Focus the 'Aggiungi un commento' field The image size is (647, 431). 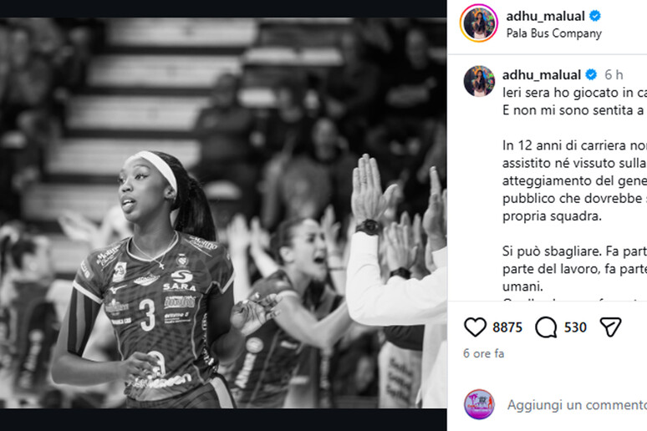[x=577, y=405]
